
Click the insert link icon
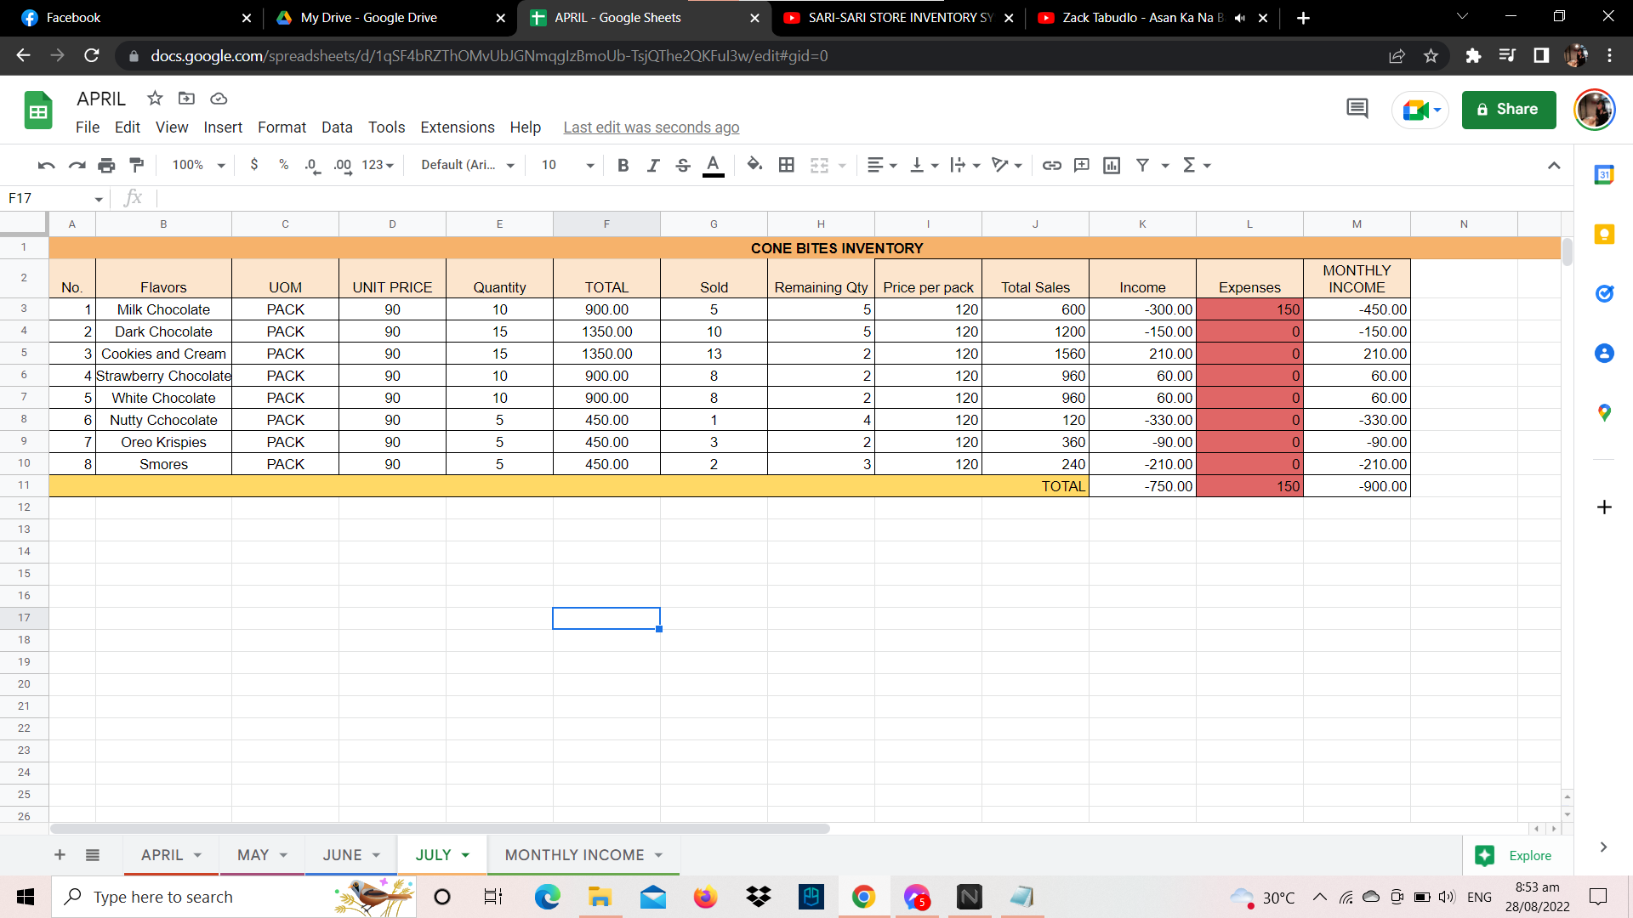1052,165
